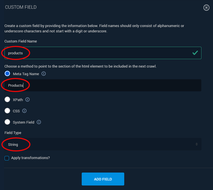The height and width of the screenshot is (190, 213).
Task: Focus the Custom Field Name input
Action: (103, 53)
